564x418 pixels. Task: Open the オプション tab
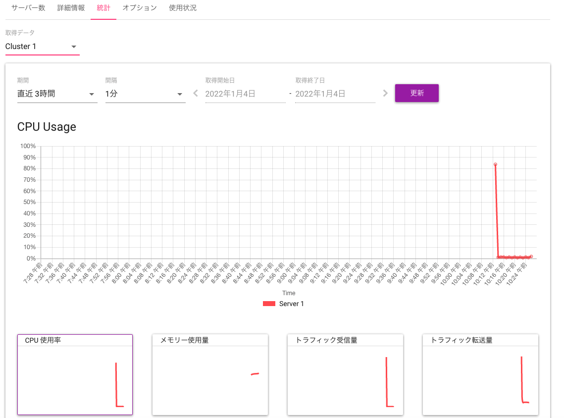(139, 8)
